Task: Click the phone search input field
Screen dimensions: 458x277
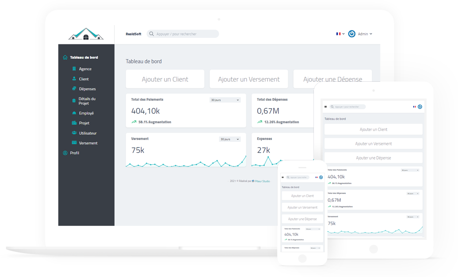Action: (298, 178)
